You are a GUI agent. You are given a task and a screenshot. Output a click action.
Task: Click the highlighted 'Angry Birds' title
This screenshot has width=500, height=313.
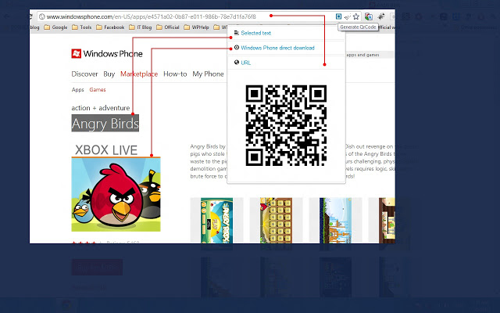click(x=105, y=124)
